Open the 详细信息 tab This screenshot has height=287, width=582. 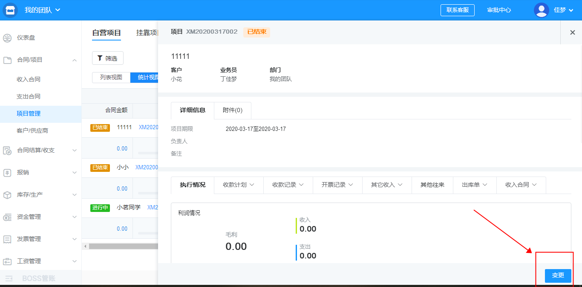click(193, 110)
